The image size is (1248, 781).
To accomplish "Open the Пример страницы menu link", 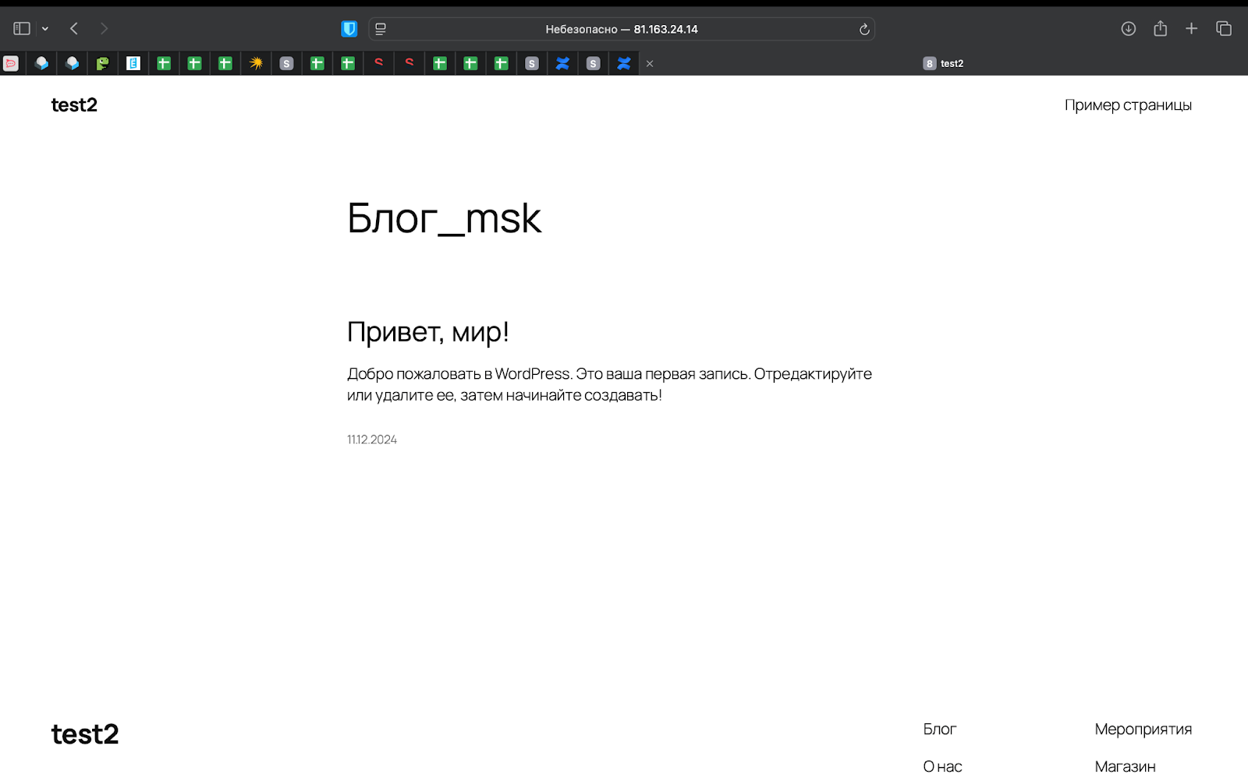I will point(1128,105).
